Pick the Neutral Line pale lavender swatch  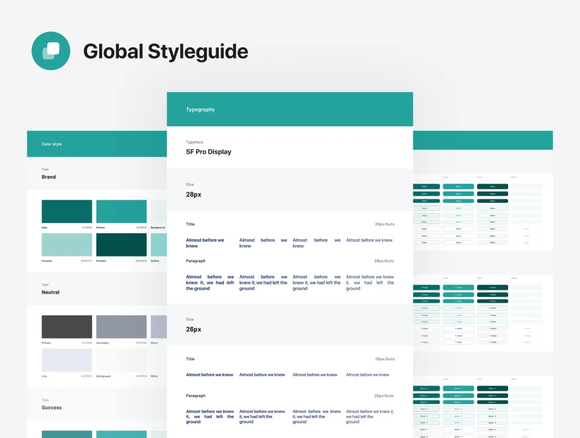click(x=67, y=360)
